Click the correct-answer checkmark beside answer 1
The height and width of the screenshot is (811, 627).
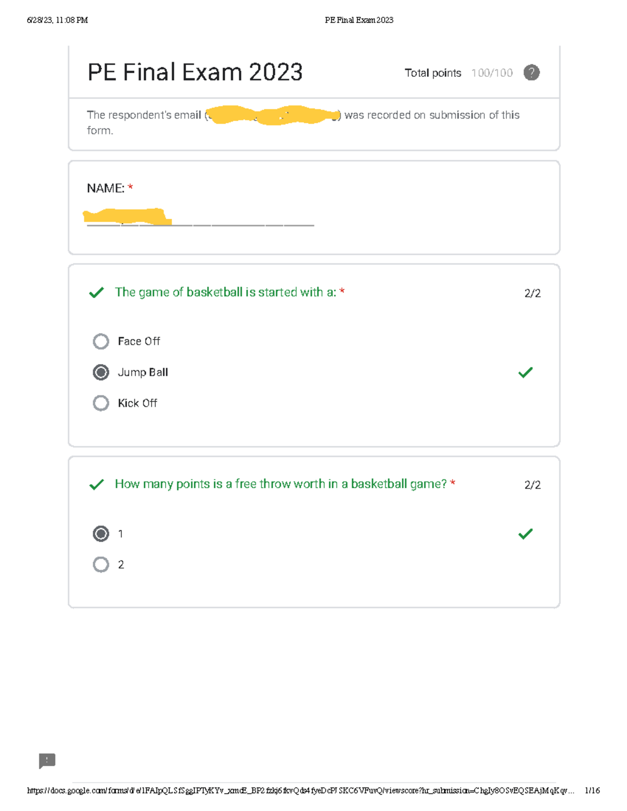tap(525, 534)
